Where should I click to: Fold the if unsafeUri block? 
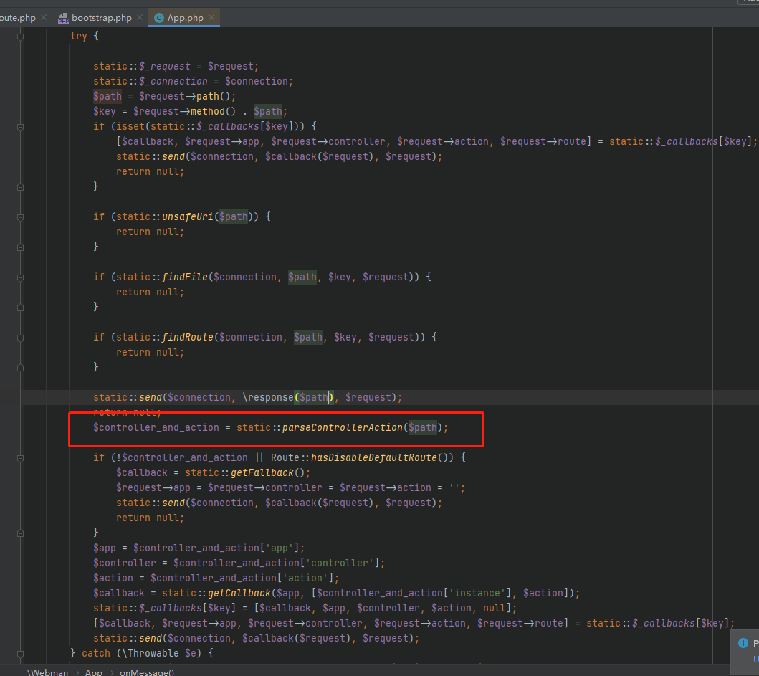pyautogui.click(x=20, y=217)
